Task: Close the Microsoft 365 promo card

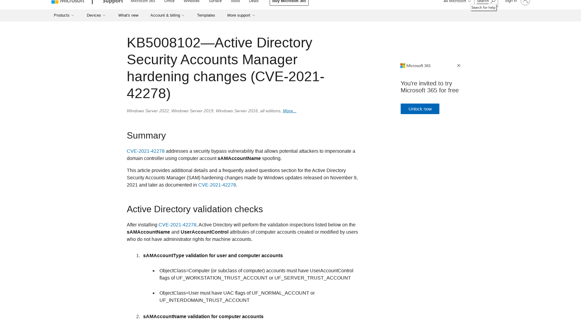Action: 459,66
